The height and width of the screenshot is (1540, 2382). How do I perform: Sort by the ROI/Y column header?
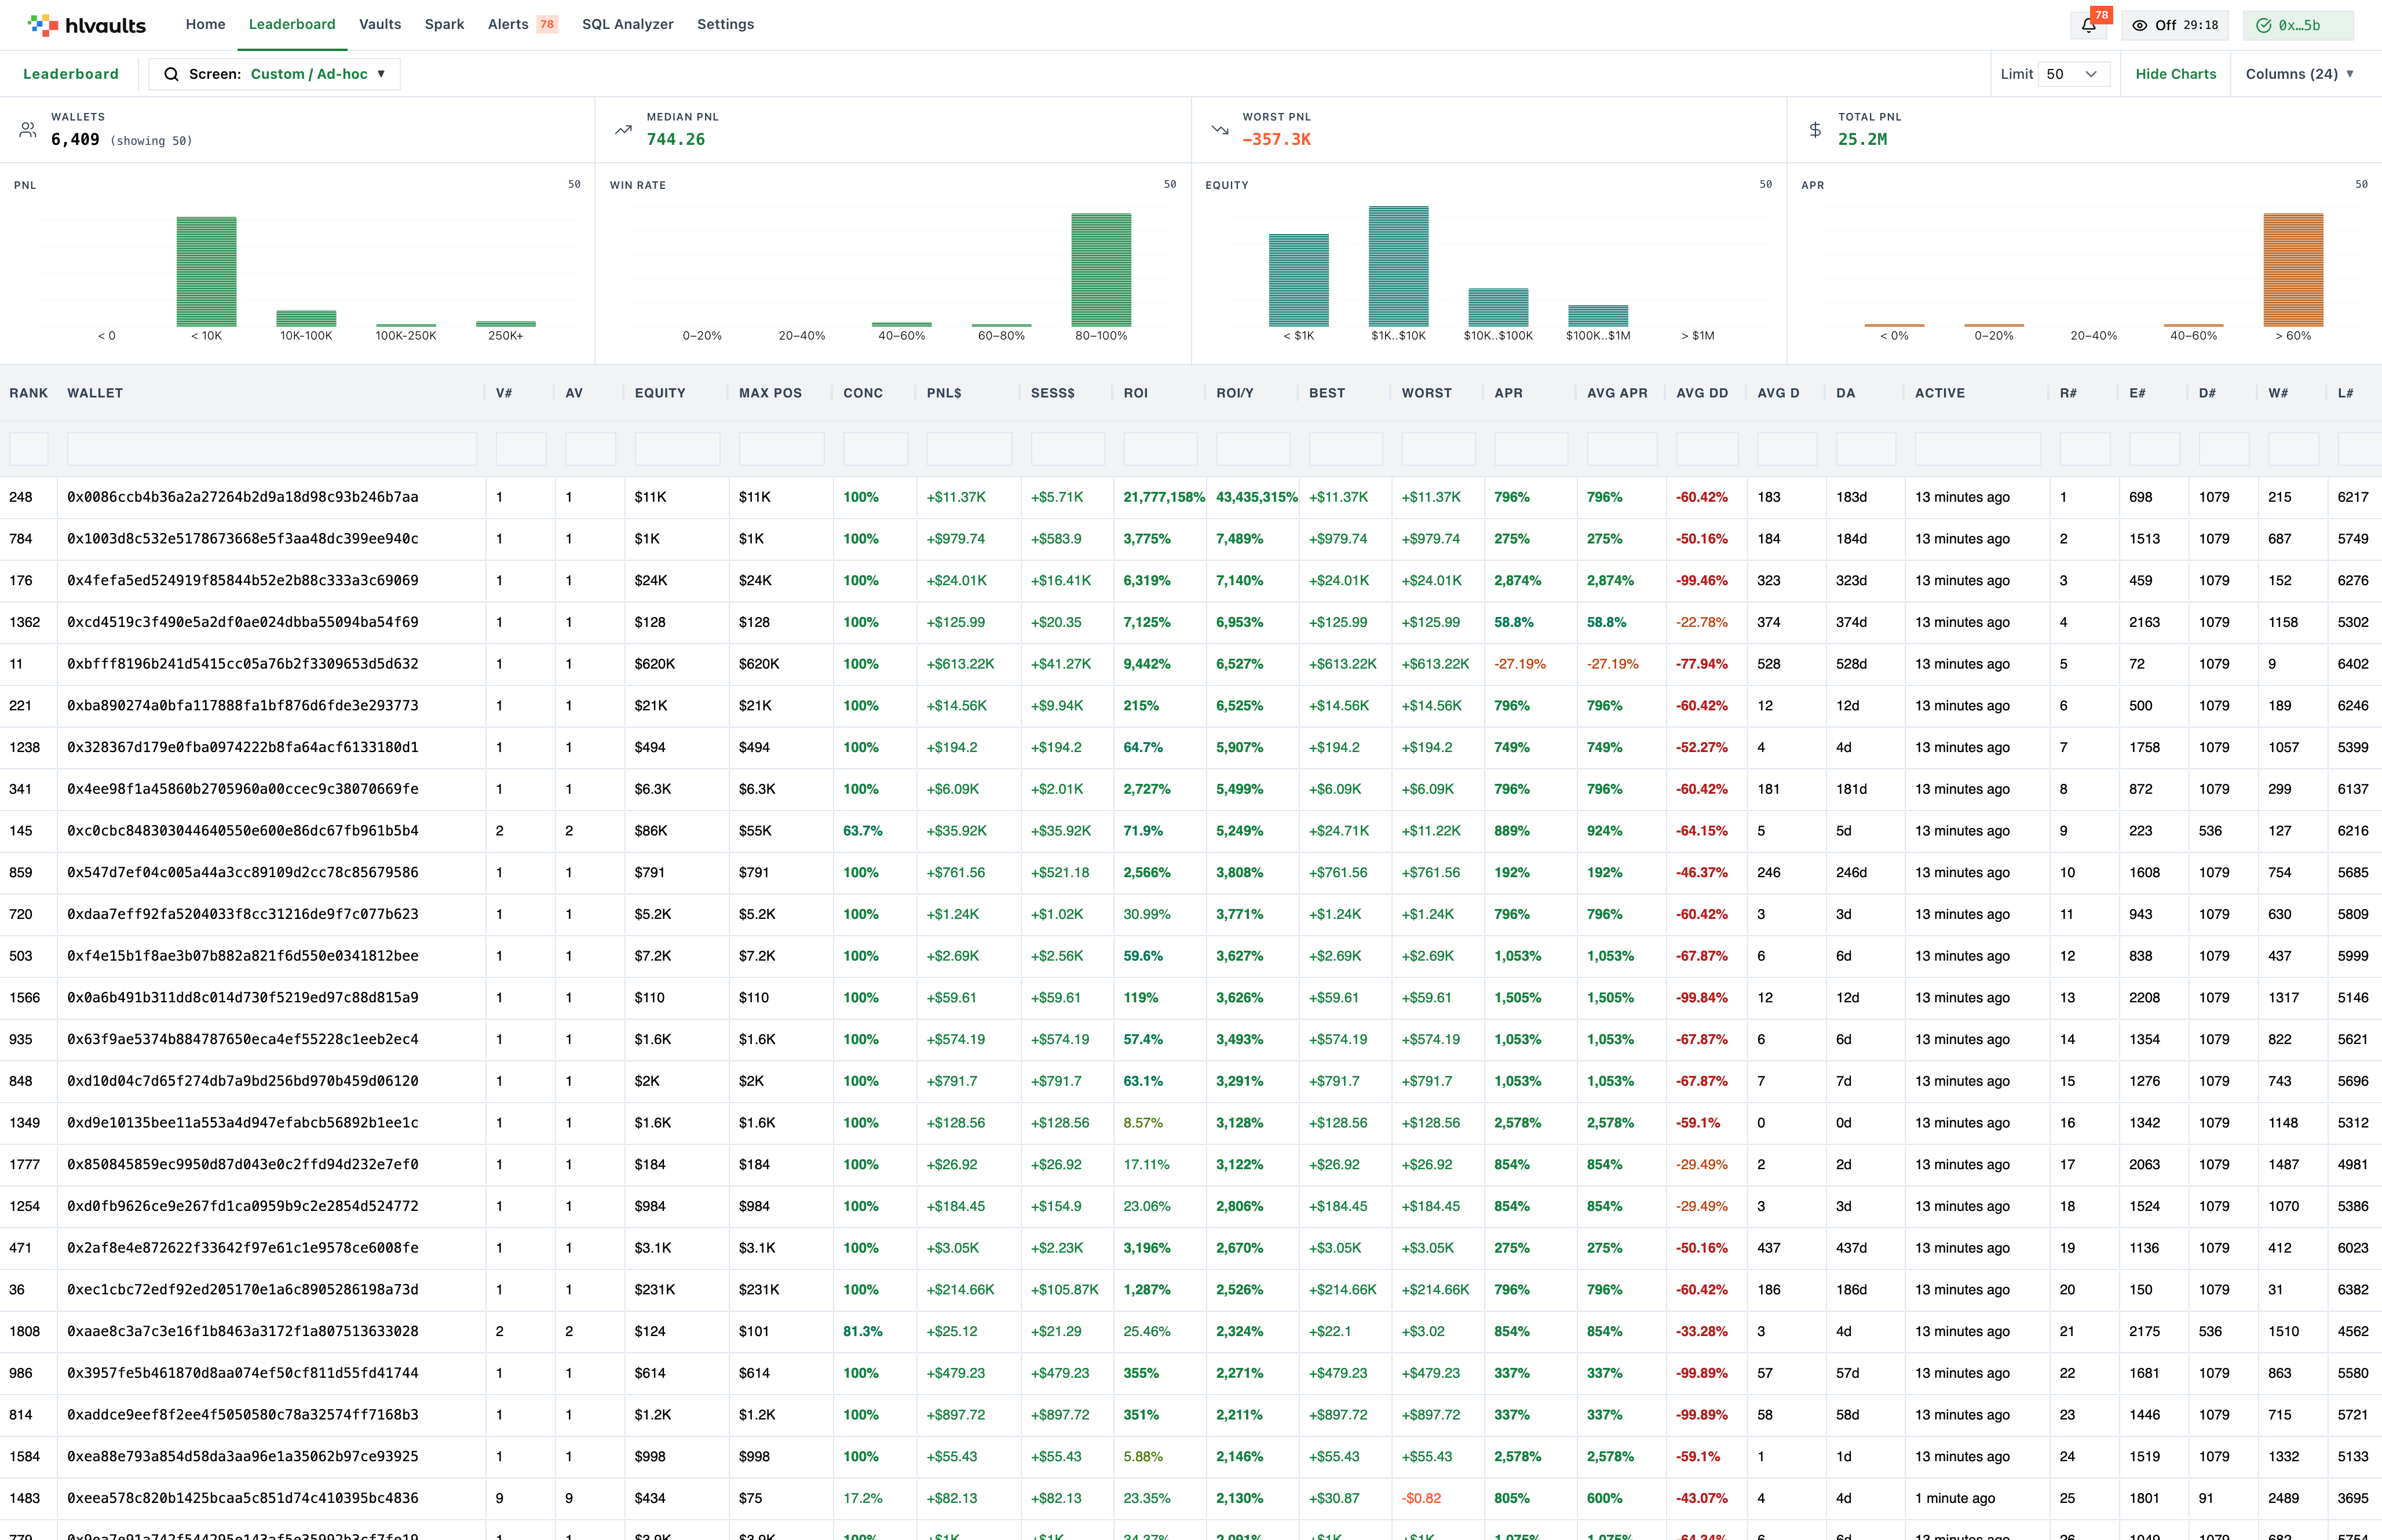[x=1234, y=393]
